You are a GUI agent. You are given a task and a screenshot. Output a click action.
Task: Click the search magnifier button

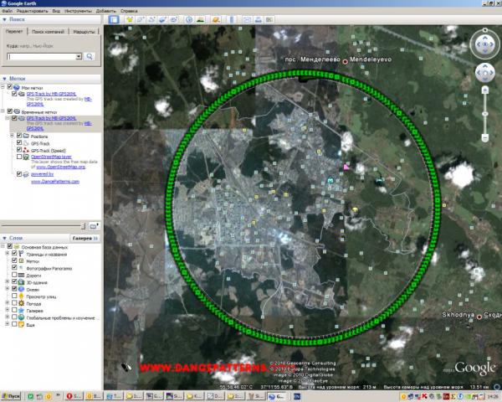pos(90,56)
